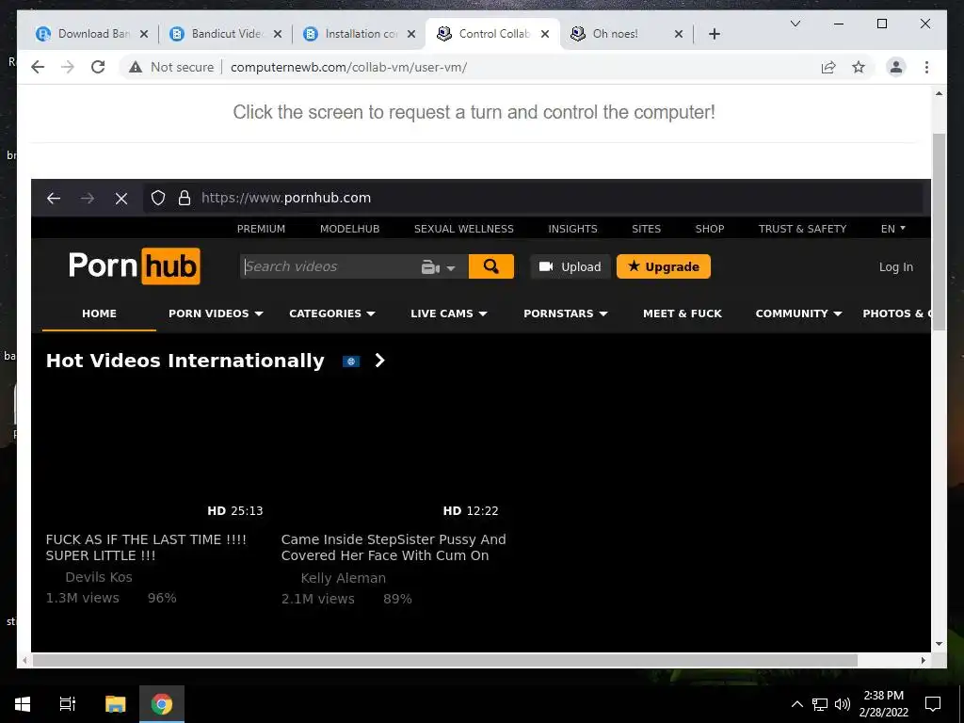The height and width of the screenshot is (723, 964).
Task: Click Chrome's address bar URL
Action: coord(348,67)
